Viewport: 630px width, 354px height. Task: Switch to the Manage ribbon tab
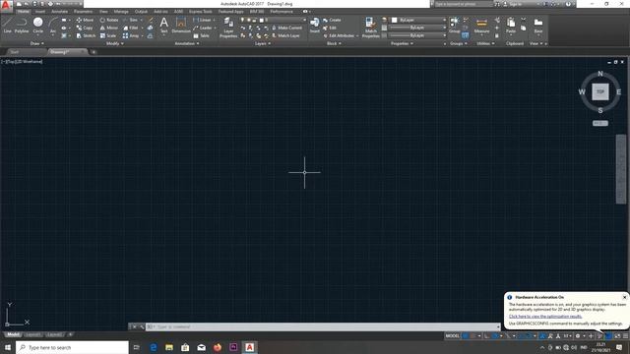tap(121, 12)
